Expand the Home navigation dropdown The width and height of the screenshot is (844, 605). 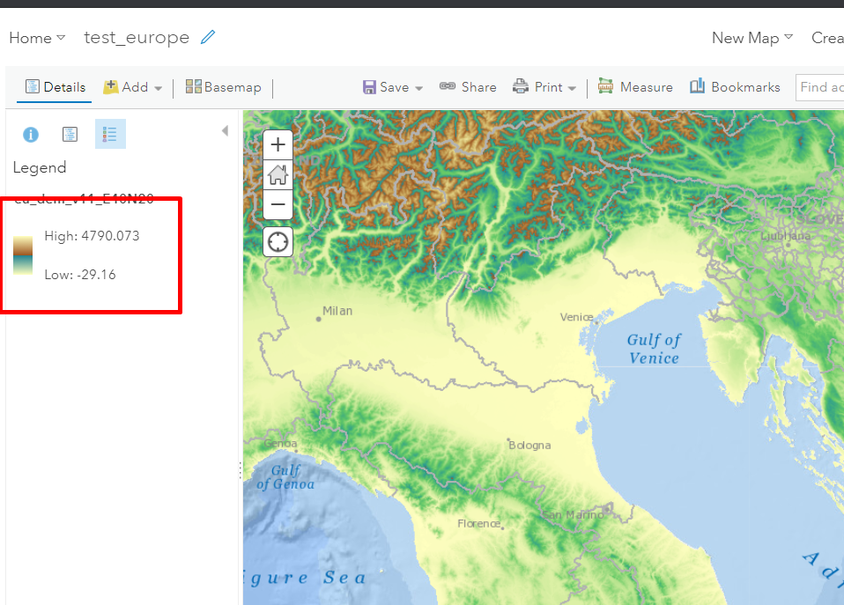click(35, 38)
